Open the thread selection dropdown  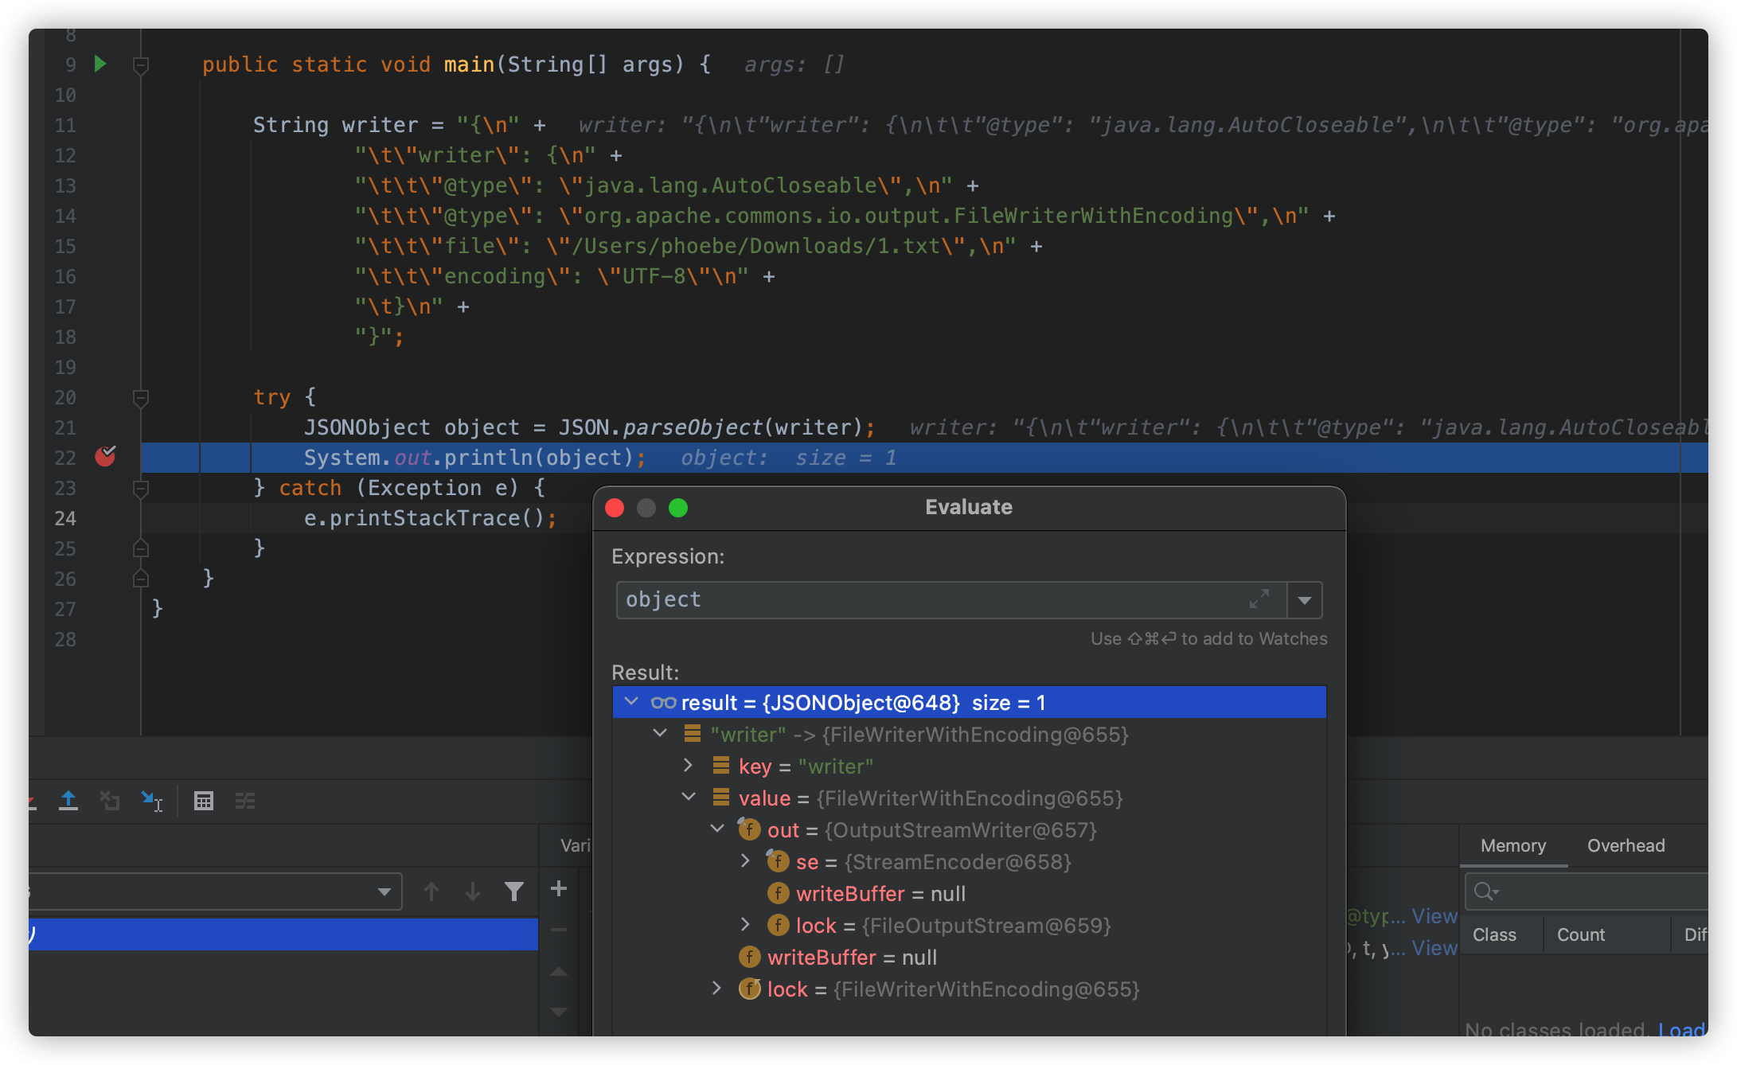pos(384,891)
